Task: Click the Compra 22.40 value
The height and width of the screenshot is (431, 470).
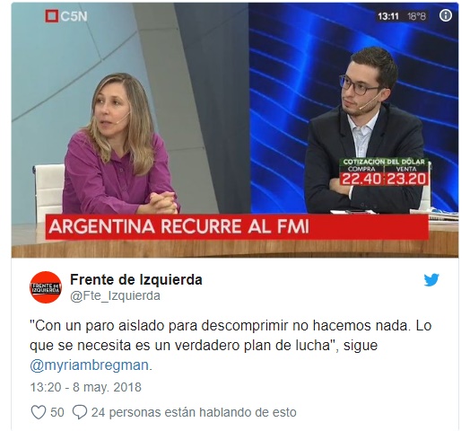Action: coord(361,179)
